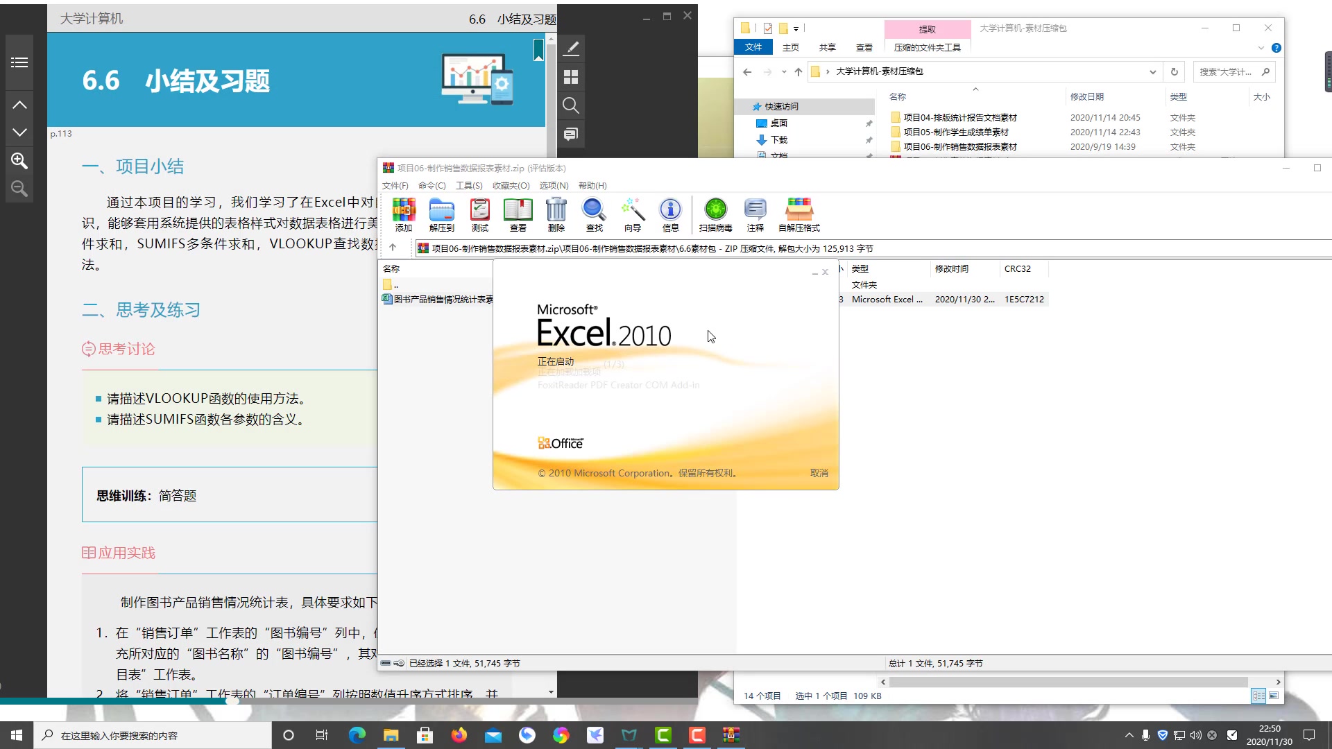Click the Find (查找) magnifier icon

pos(594,214)
